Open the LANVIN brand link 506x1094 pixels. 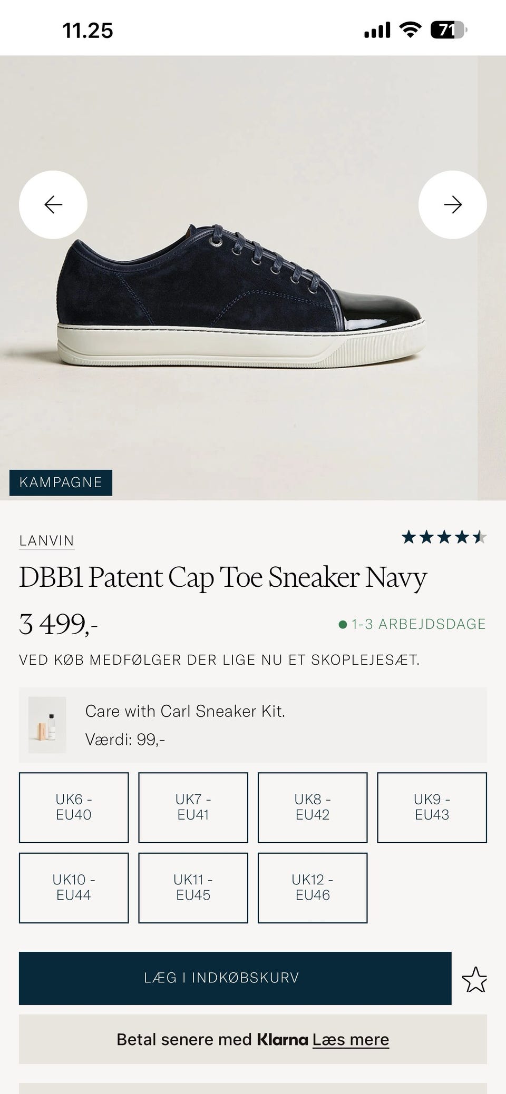tap(47, 541)
